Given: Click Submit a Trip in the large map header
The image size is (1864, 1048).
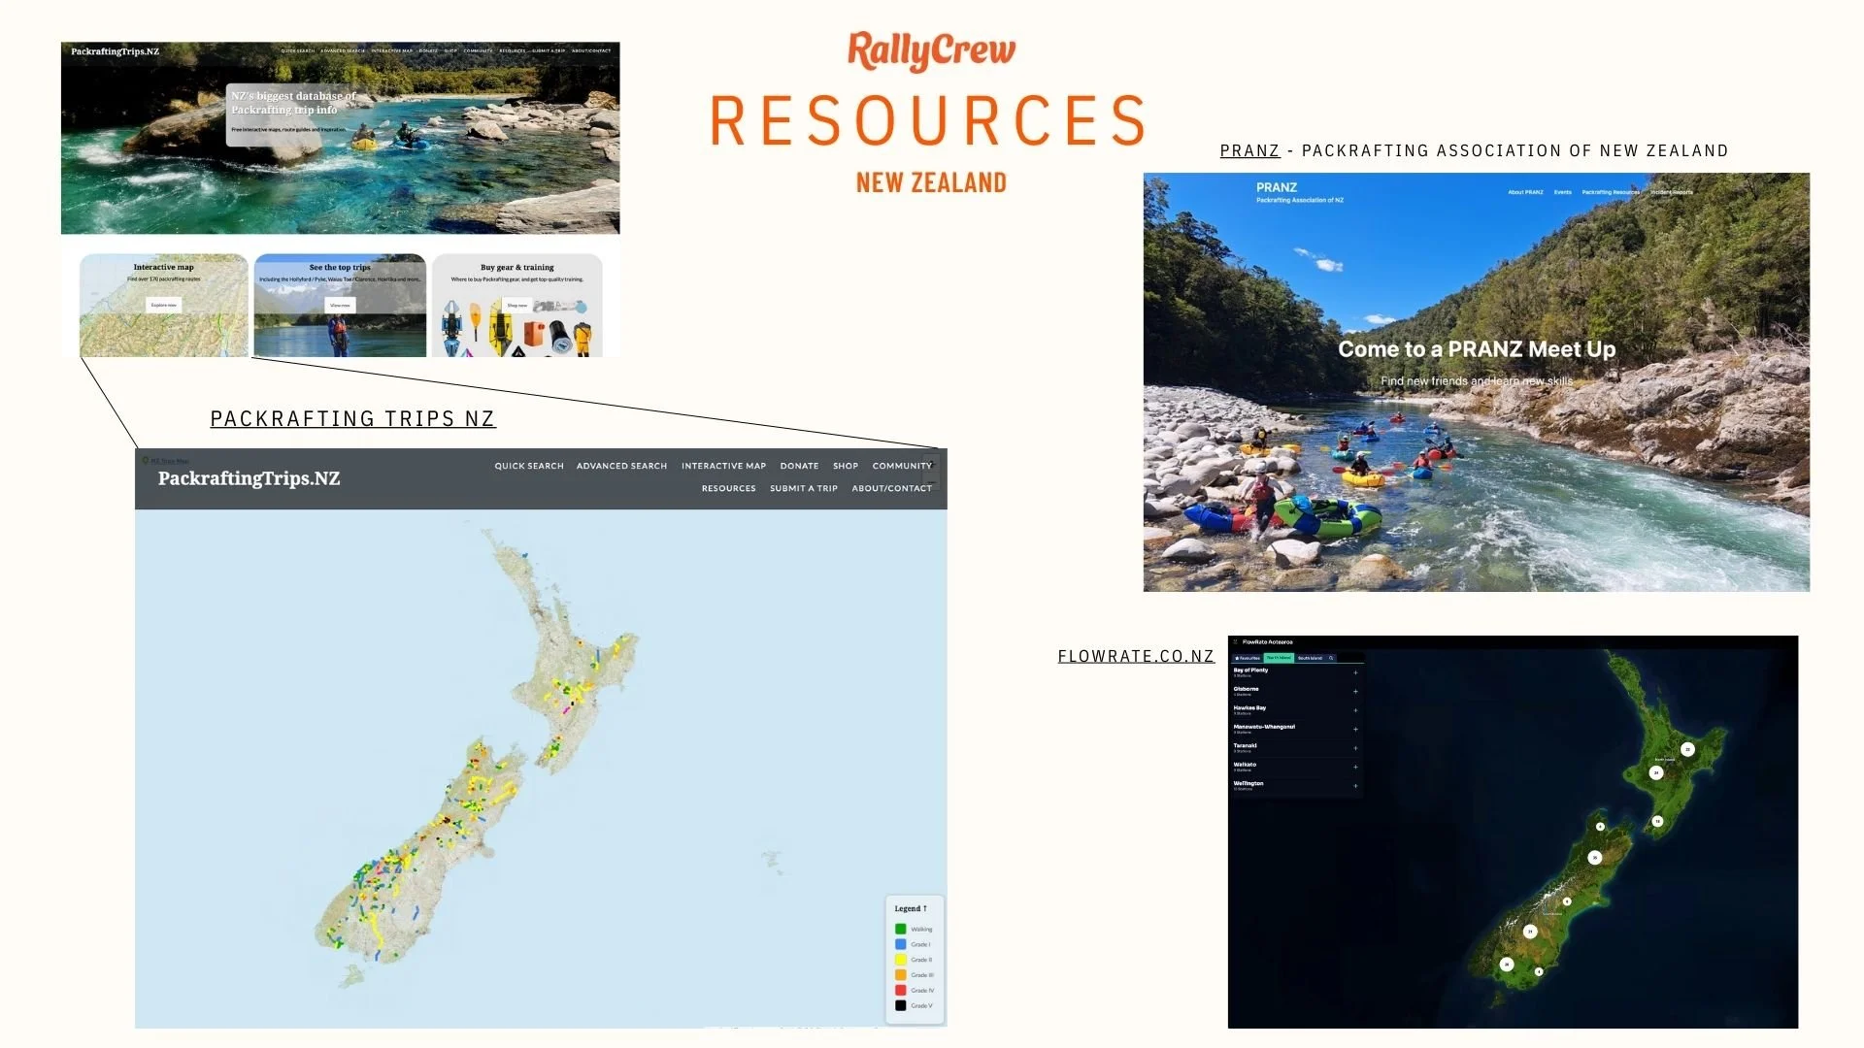Looking at the screenshot, I should [804, 488].
